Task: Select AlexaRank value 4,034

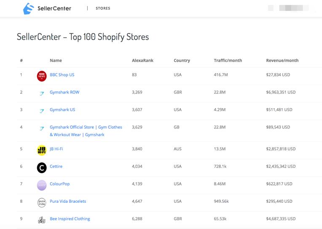Action: click(x=137, y=166)
